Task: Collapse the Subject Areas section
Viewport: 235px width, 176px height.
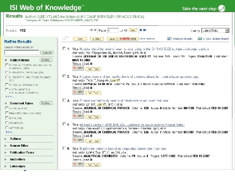Action: [x=6, y=60]
